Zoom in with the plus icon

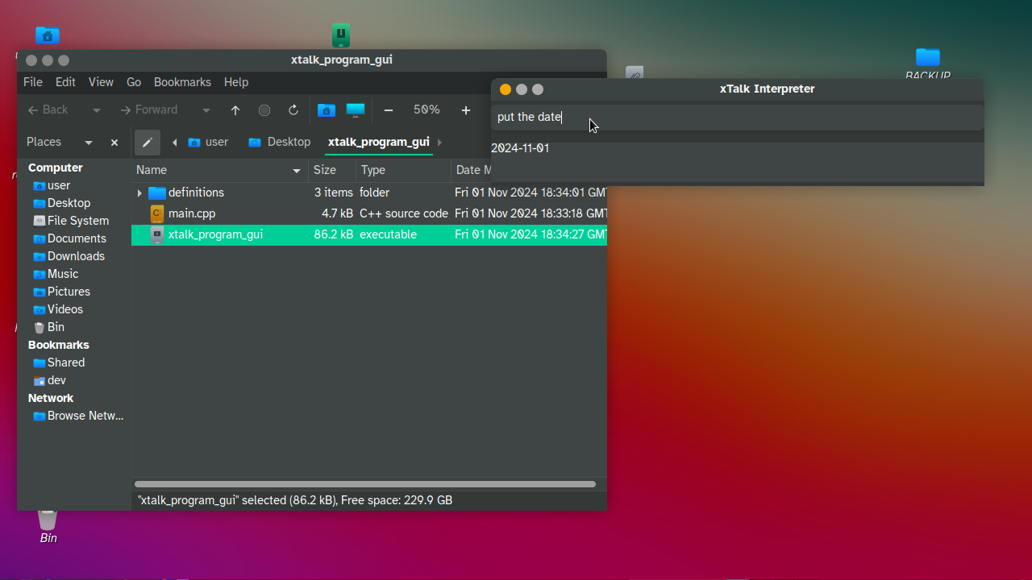[466, 110]
